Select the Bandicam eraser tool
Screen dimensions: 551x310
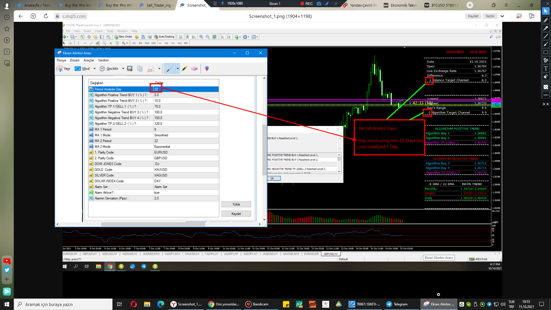point(546,76)
